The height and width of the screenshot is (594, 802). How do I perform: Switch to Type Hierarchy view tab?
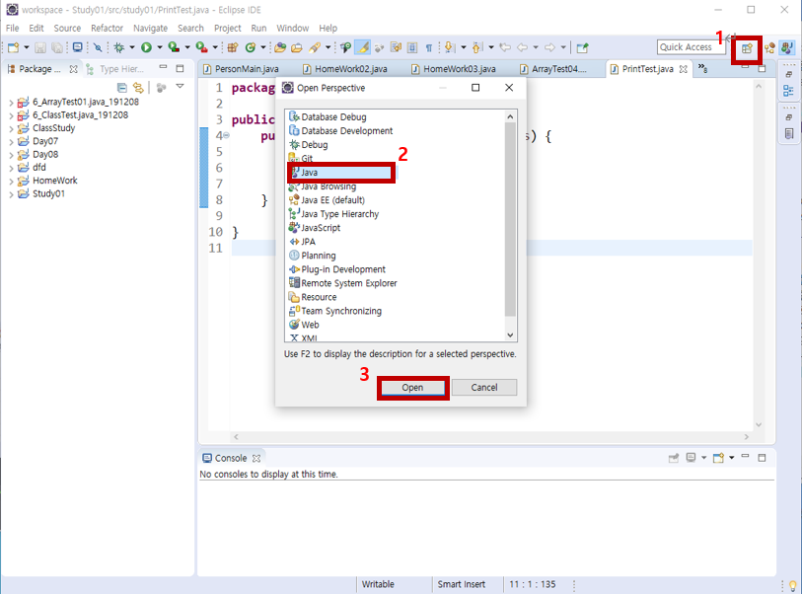(x=115, y=69)
